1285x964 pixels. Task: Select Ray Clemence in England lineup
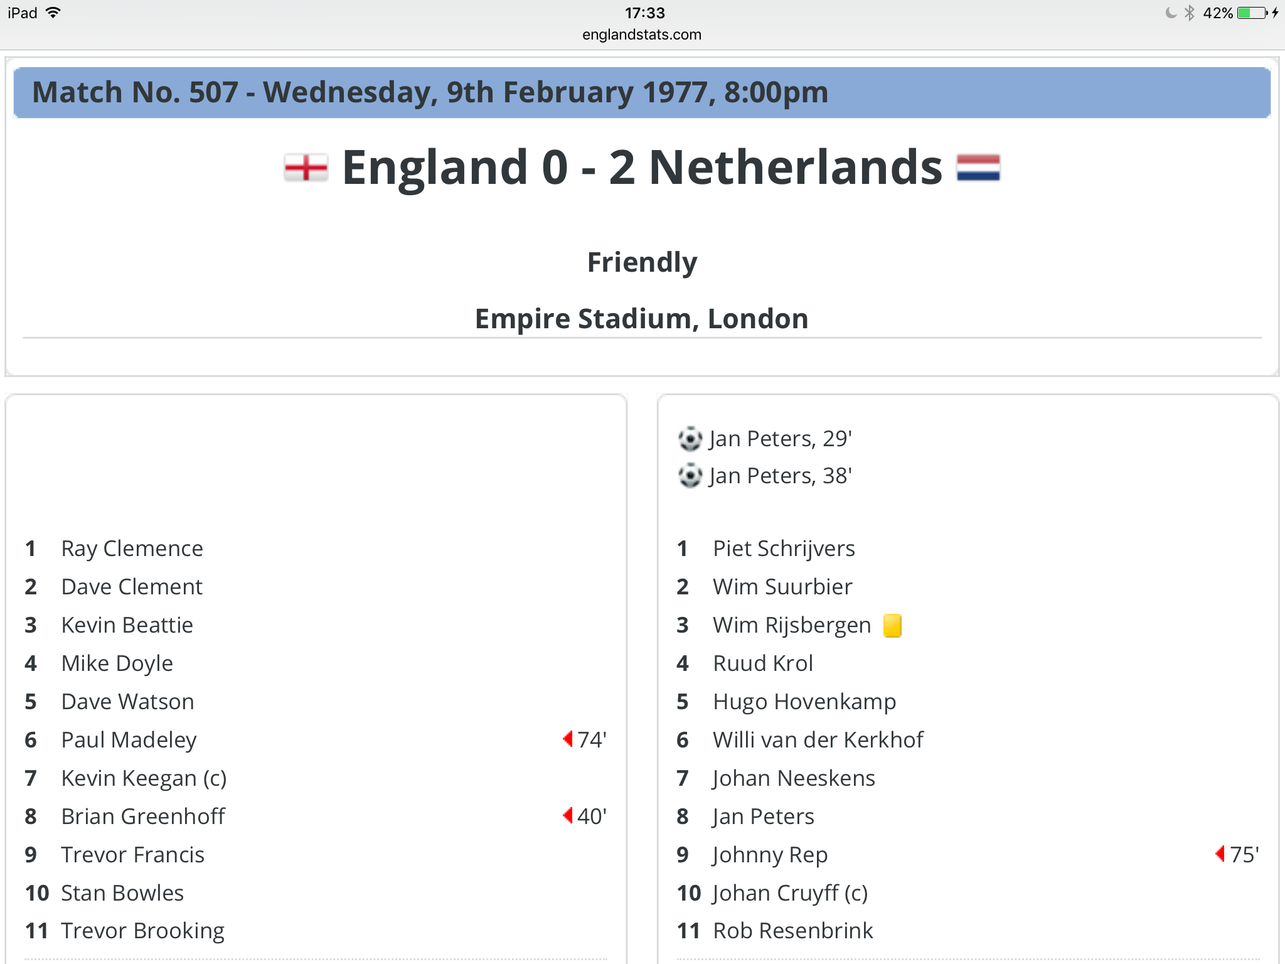click(x=132, y=549)
